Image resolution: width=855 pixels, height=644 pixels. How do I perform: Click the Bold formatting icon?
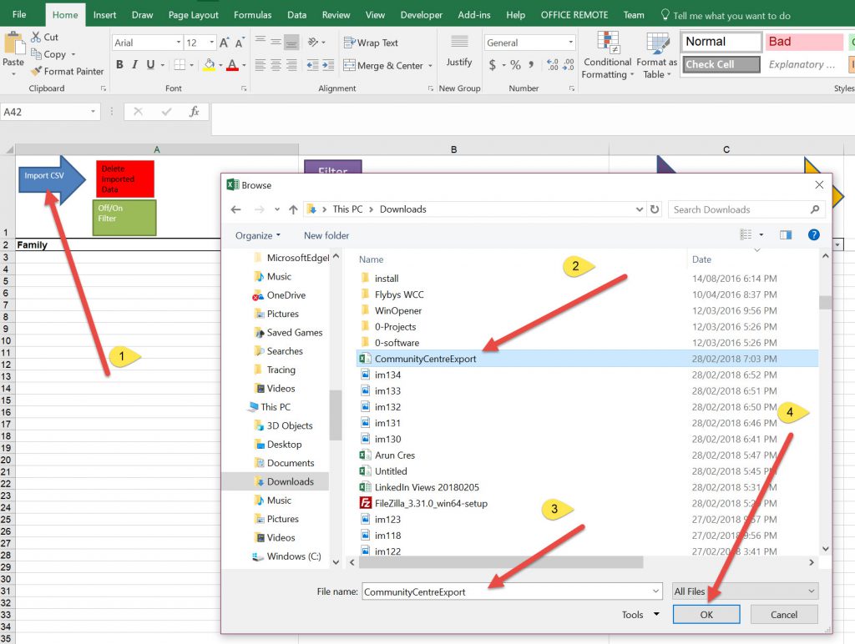(120, 65)
